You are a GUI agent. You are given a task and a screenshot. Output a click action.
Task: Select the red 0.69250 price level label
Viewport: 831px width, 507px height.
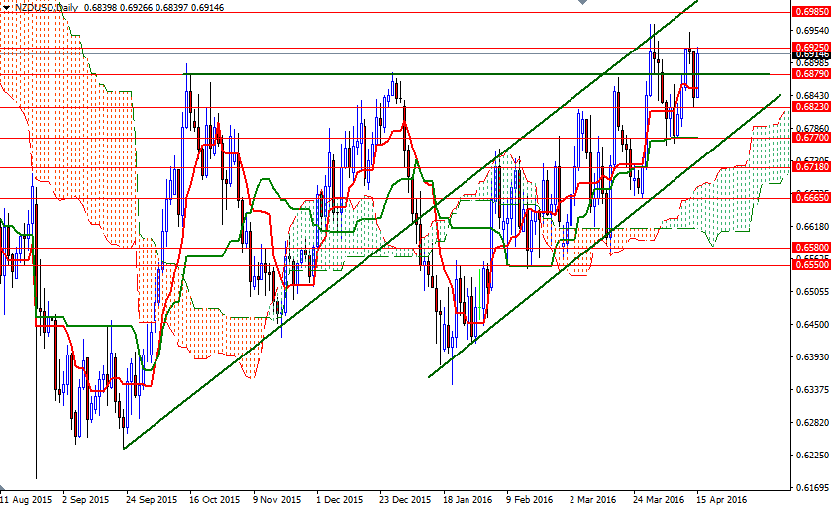click(x=811, y=48)
